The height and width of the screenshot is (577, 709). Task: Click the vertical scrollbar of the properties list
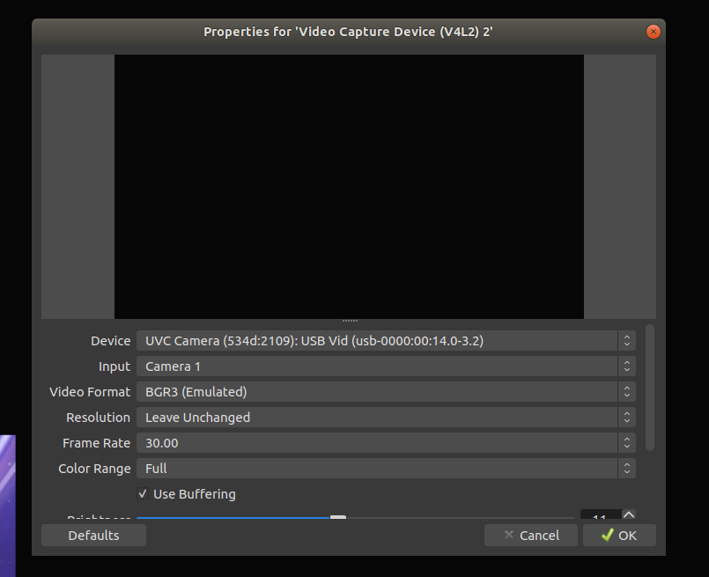[x=650, y=388]
